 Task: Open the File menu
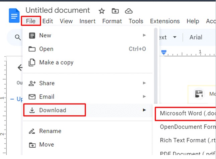[31, 21]
